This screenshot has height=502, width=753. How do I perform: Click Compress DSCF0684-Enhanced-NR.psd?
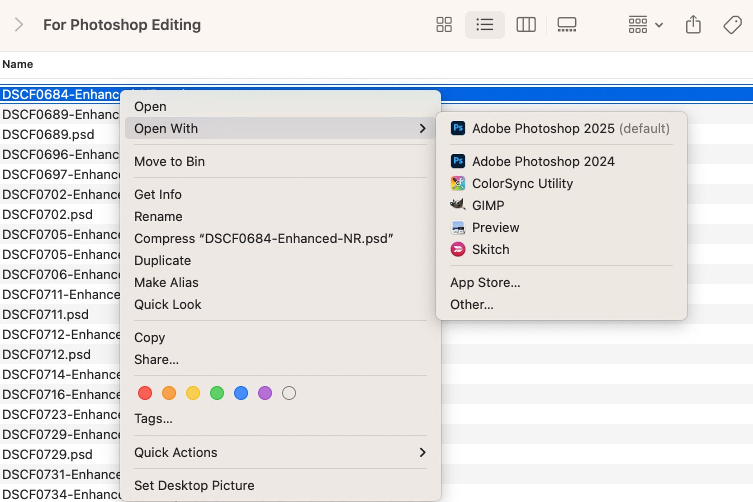click(264, 238)
